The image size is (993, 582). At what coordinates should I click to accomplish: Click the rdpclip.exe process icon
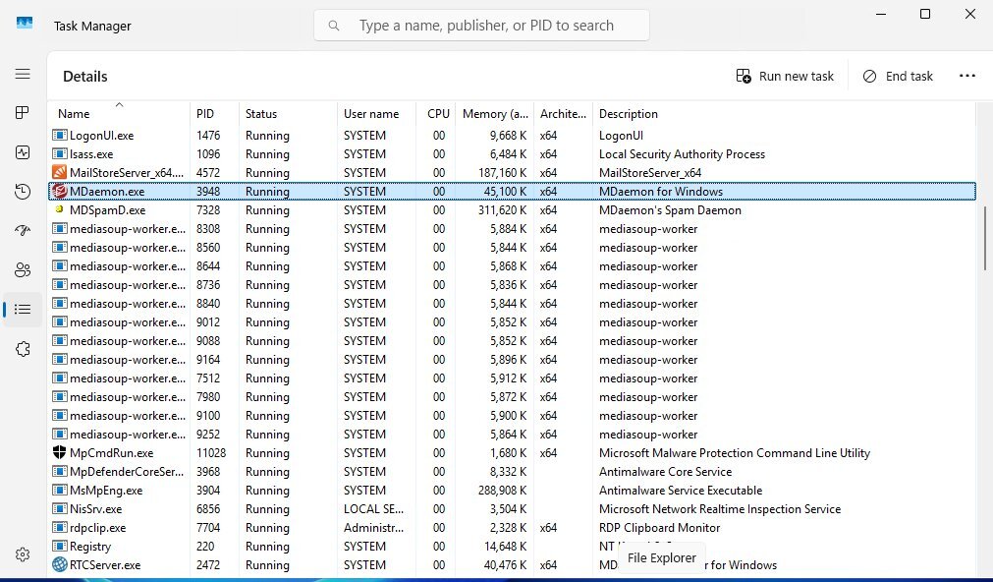(x=60, y=528)
